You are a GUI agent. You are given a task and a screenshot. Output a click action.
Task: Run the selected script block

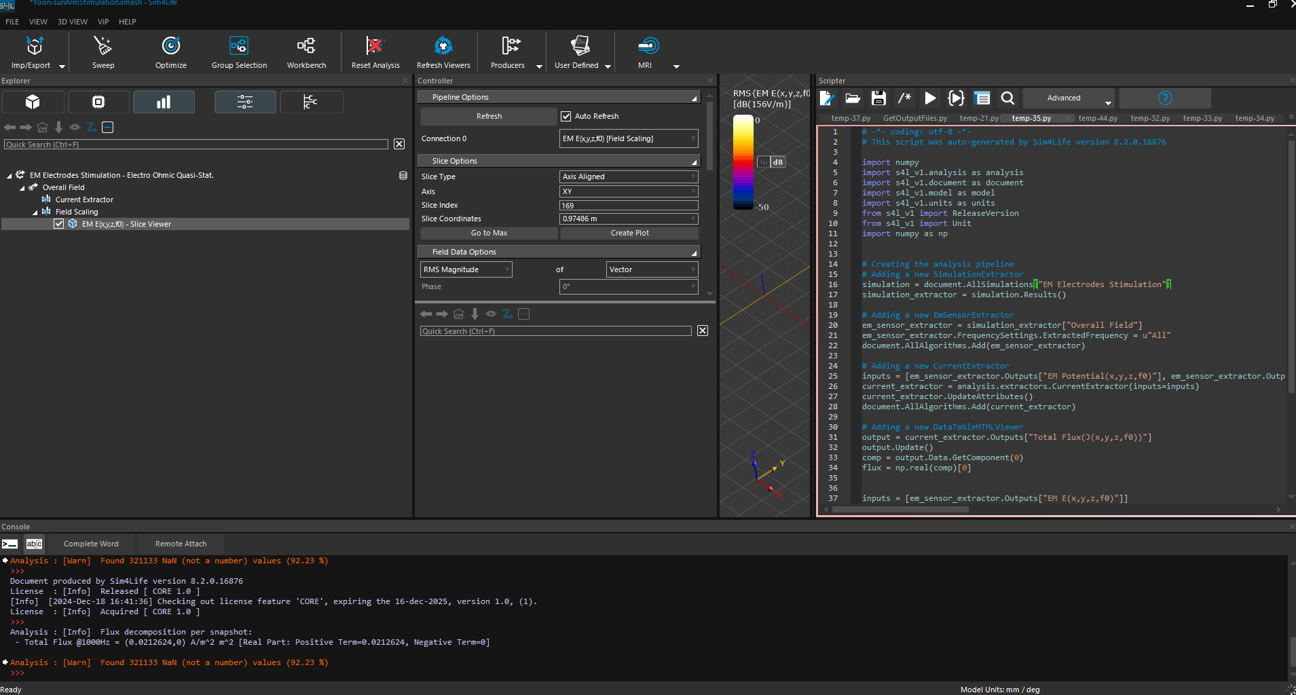(x=956, y=98)
